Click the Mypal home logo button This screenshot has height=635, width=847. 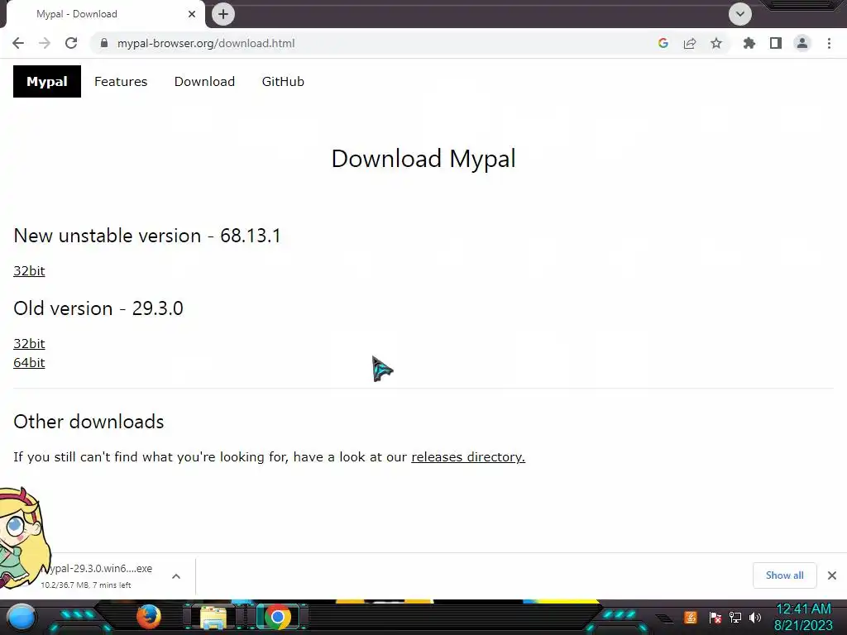tap(47, 82)
